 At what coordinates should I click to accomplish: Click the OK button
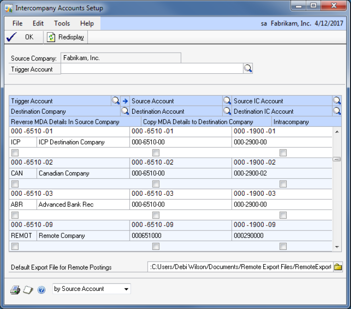[22, 37]
